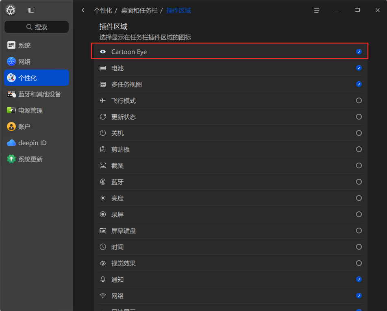Click the brightness (亮度) sun icon
The height and width of the screenshot is (311, 387).
(103, 198)
